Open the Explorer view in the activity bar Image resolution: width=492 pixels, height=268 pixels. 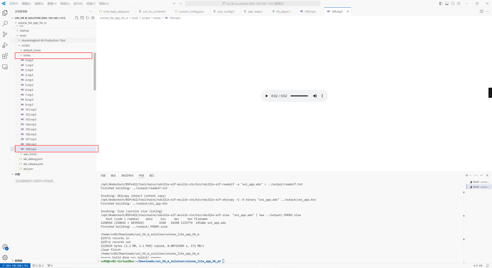click(5, 13)
